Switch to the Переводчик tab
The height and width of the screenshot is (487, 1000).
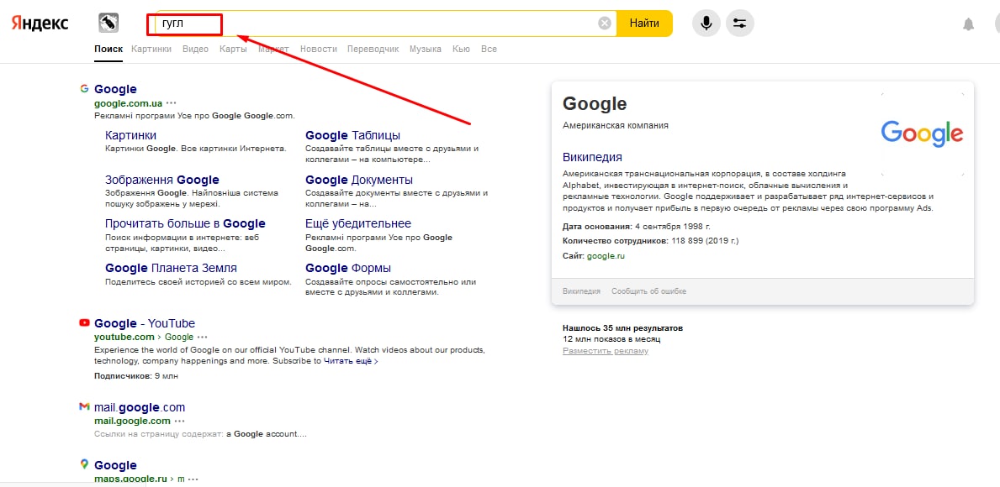tap(373, 49)
